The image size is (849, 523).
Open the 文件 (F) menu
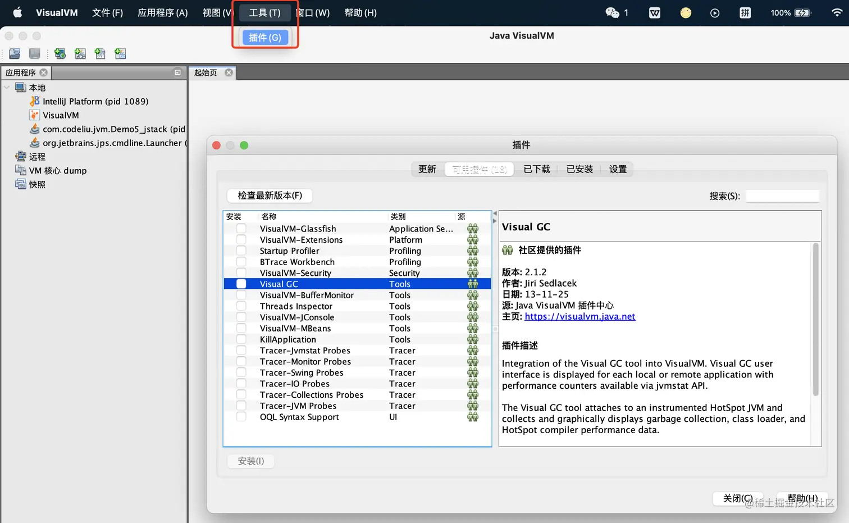(x=107, y=12)
